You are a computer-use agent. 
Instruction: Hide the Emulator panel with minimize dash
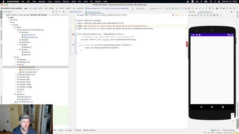tap(235, 12)
